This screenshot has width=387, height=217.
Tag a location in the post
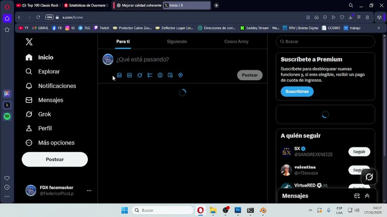[x=181, y=75]
